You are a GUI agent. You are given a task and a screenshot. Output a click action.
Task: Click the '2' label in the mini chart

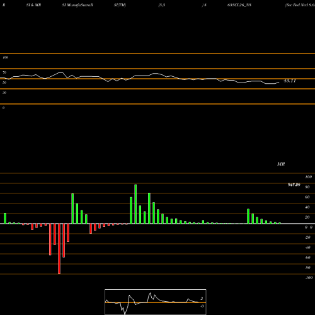(x=202, y=299)
